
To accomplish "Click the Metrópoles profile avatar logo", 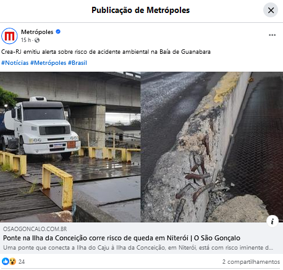I will pos(9,36).
